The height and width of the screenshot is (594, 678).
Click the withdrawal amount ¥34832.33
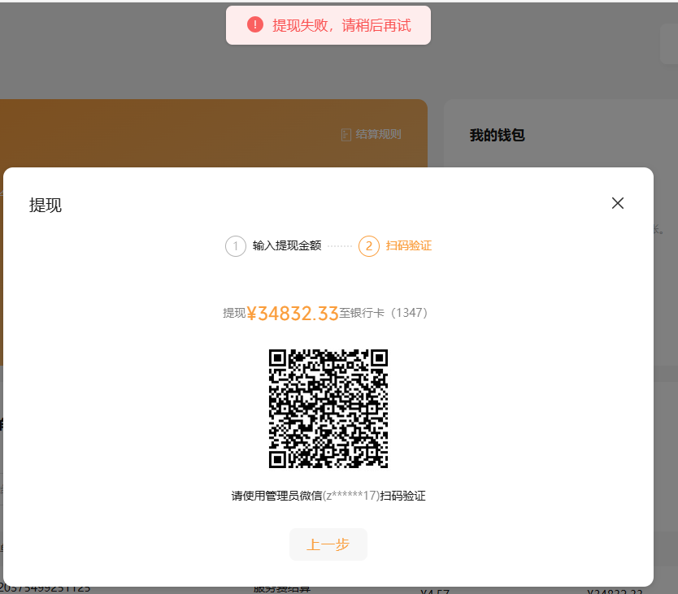coord(293,314)
